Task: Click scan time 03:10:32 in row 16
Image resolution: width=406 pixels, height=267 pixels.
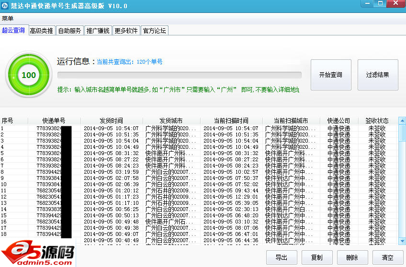Action: [x=231, y=222]
